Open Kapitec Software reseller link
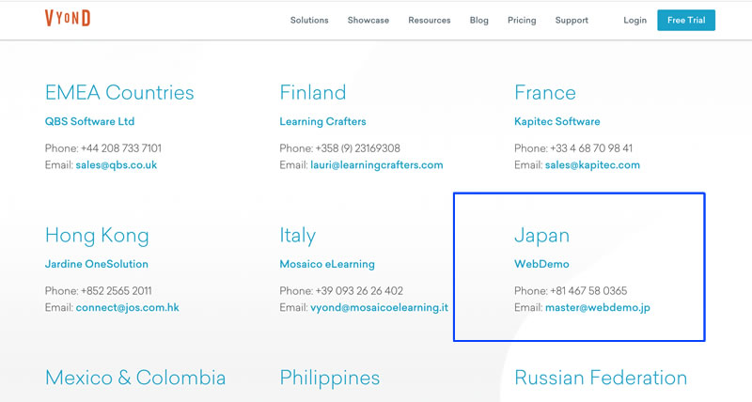Screen dimensions: 752x402 [556, 121]
